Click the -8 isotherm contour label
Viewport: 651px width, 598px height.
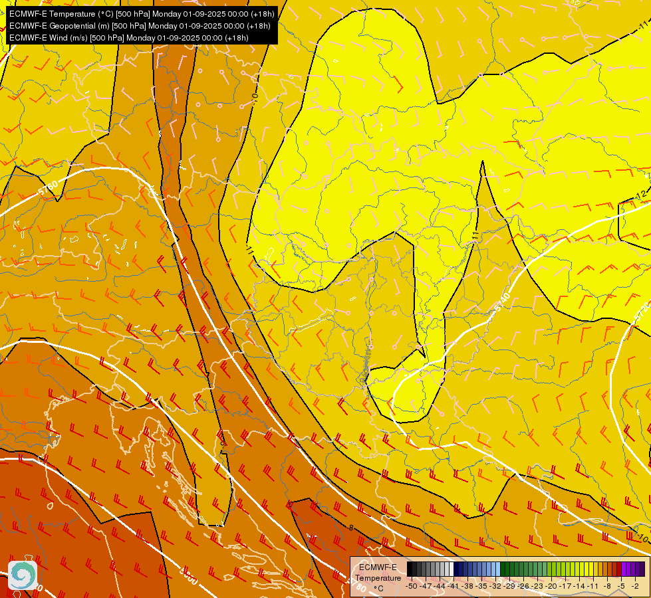(x=351, y=528)
